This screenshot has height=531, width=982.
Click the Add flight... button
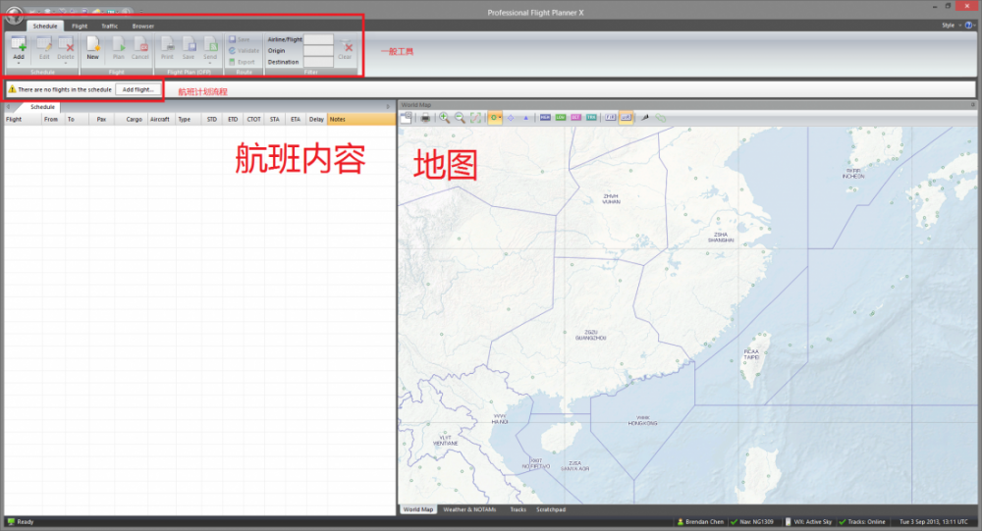click(x=137, y=89)
